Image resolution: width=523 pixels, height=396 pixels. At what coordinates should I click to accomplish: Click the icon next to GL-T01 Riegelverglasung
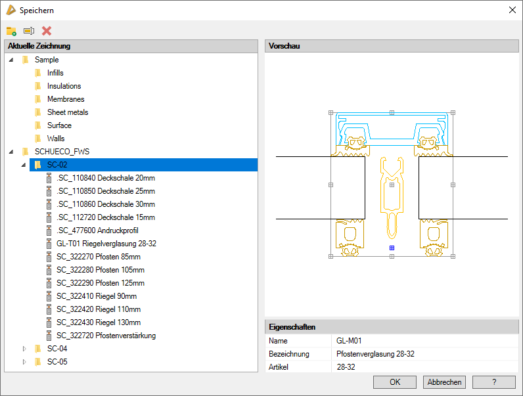[x=49, y=244]
